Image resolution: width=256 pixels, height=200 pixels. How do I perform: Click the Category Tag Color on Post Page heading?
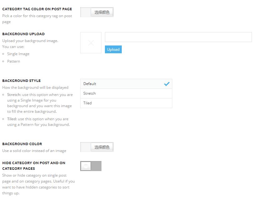tap(37, 9)
